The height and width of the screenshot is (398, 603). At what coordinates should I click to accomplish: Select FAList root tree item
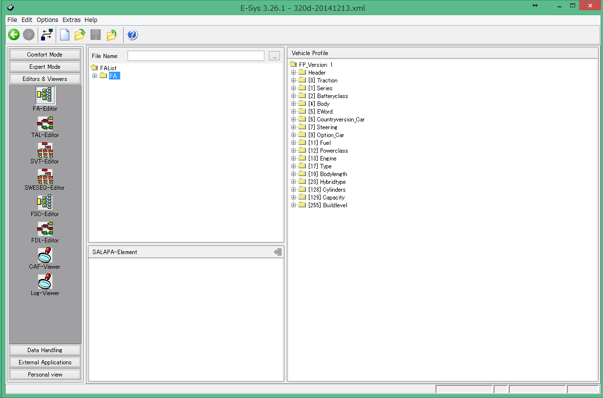pos(108,68)
